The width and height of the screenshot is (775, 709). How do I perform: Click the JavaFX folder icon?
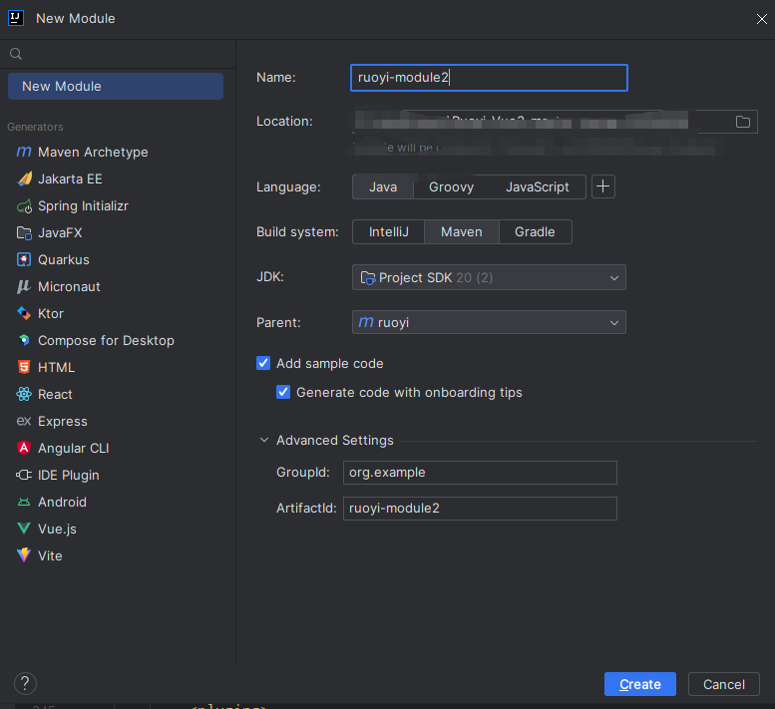(24, 232)
